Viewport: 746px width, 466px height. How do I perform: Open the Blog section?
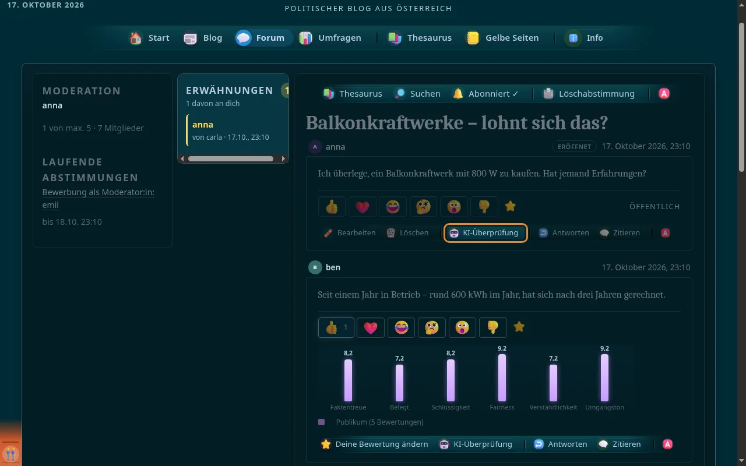(x=203, y=38)
